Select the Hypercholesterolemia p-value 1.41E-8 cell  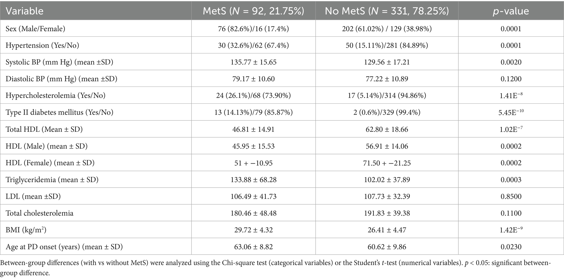(511, 96)
